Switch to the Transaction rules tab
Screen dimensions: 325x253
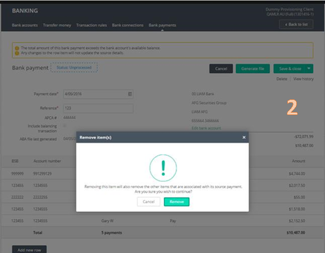pos(92,25)
